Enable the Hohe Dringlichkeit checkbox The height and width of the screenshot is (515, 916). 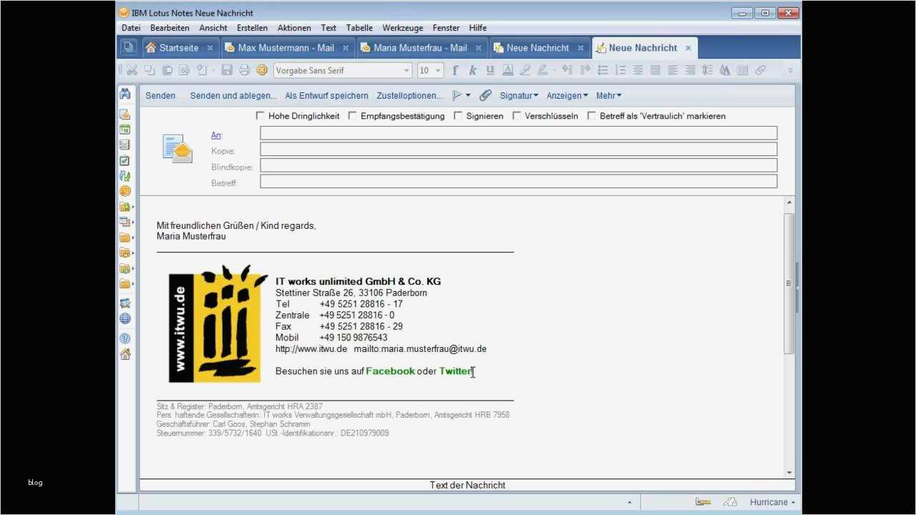coord(260,115)
